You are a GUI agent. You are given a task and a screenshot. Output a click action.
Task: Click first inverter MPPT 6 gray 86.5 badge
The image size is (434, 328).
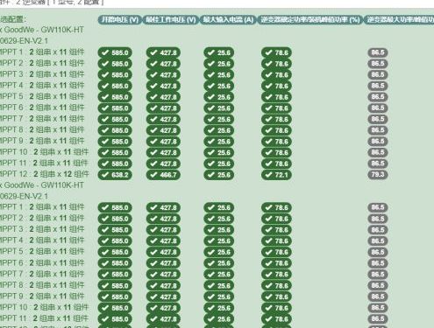(378, 108)
